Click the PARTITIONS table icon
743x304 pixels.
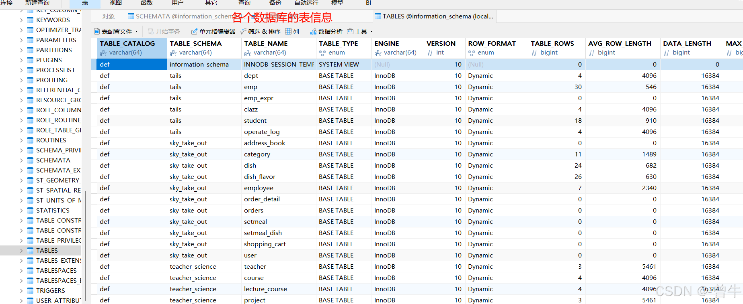30,50
